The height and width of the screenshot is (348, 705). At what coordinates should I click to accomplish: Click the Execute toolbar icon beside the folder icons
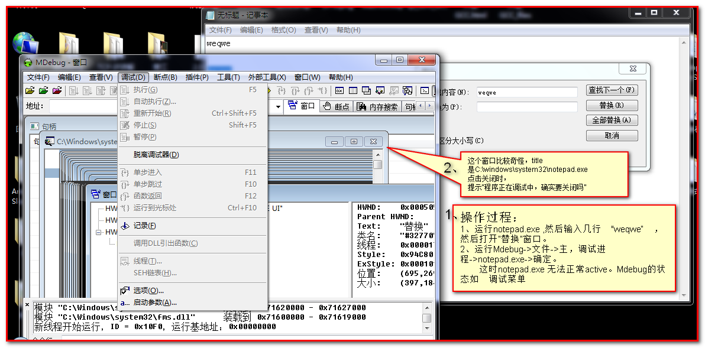74,90
